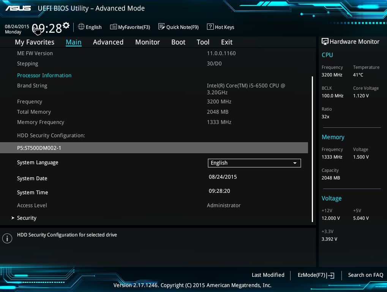Click the MyFavorite list icon

pos(113,27)
